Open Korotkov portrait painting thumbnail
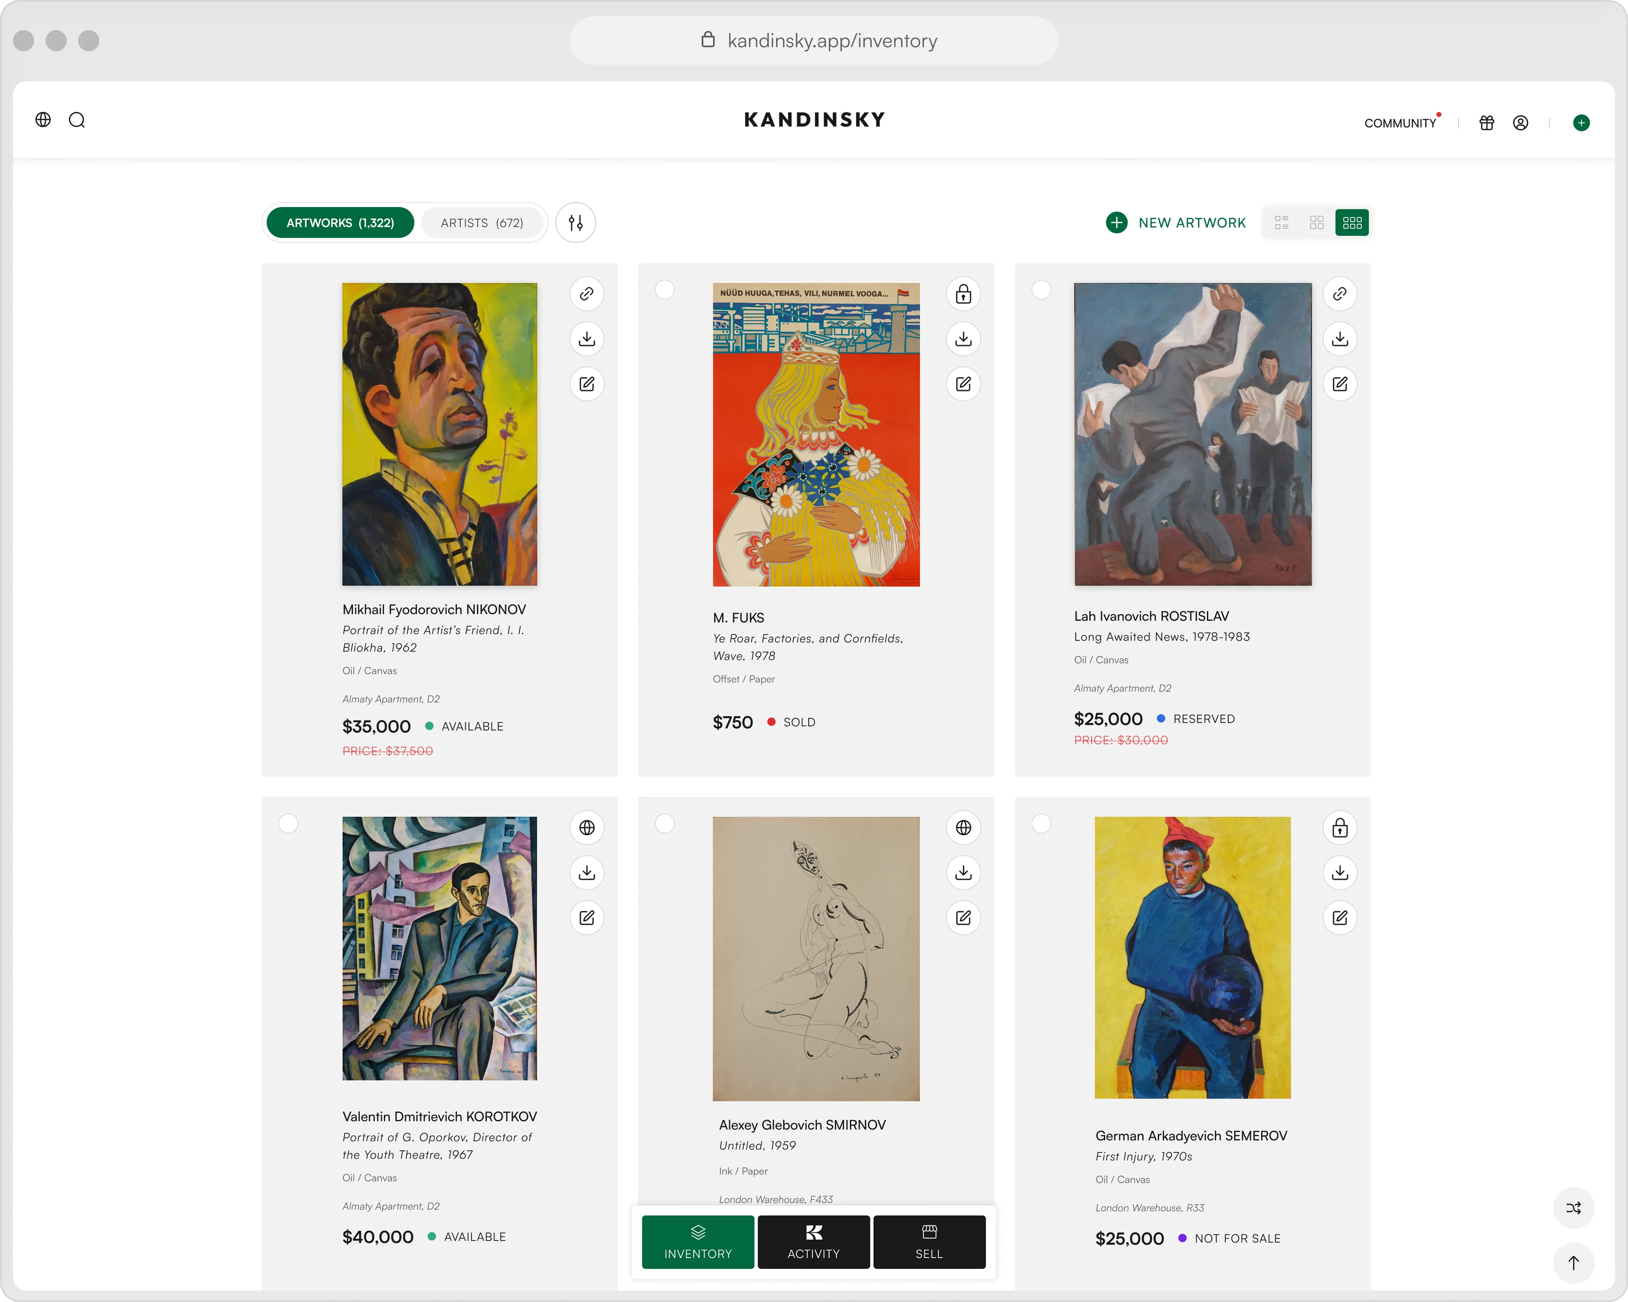1628x1302 pixels. [x=440, y=948]
